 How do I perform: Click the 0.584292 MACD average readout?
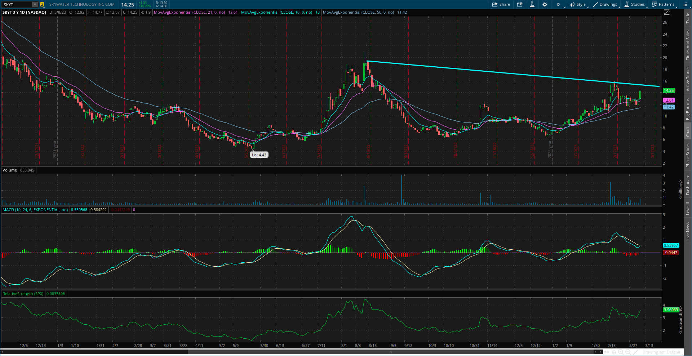[98, 210]
